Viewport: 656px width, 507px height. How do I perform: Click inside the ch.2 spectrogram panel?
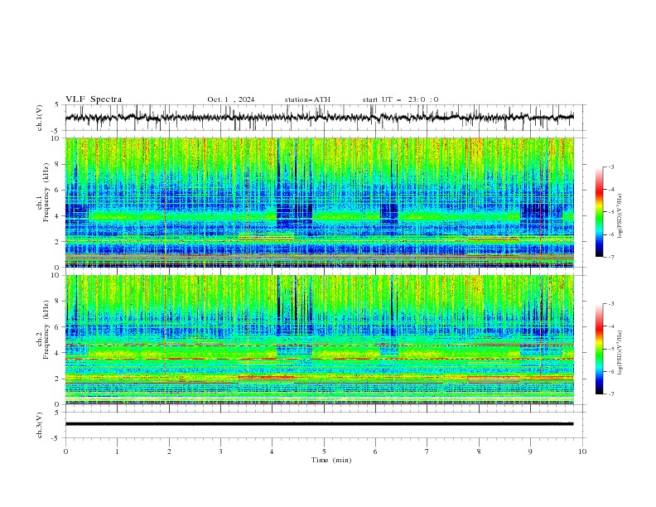[x=320, y=340]
